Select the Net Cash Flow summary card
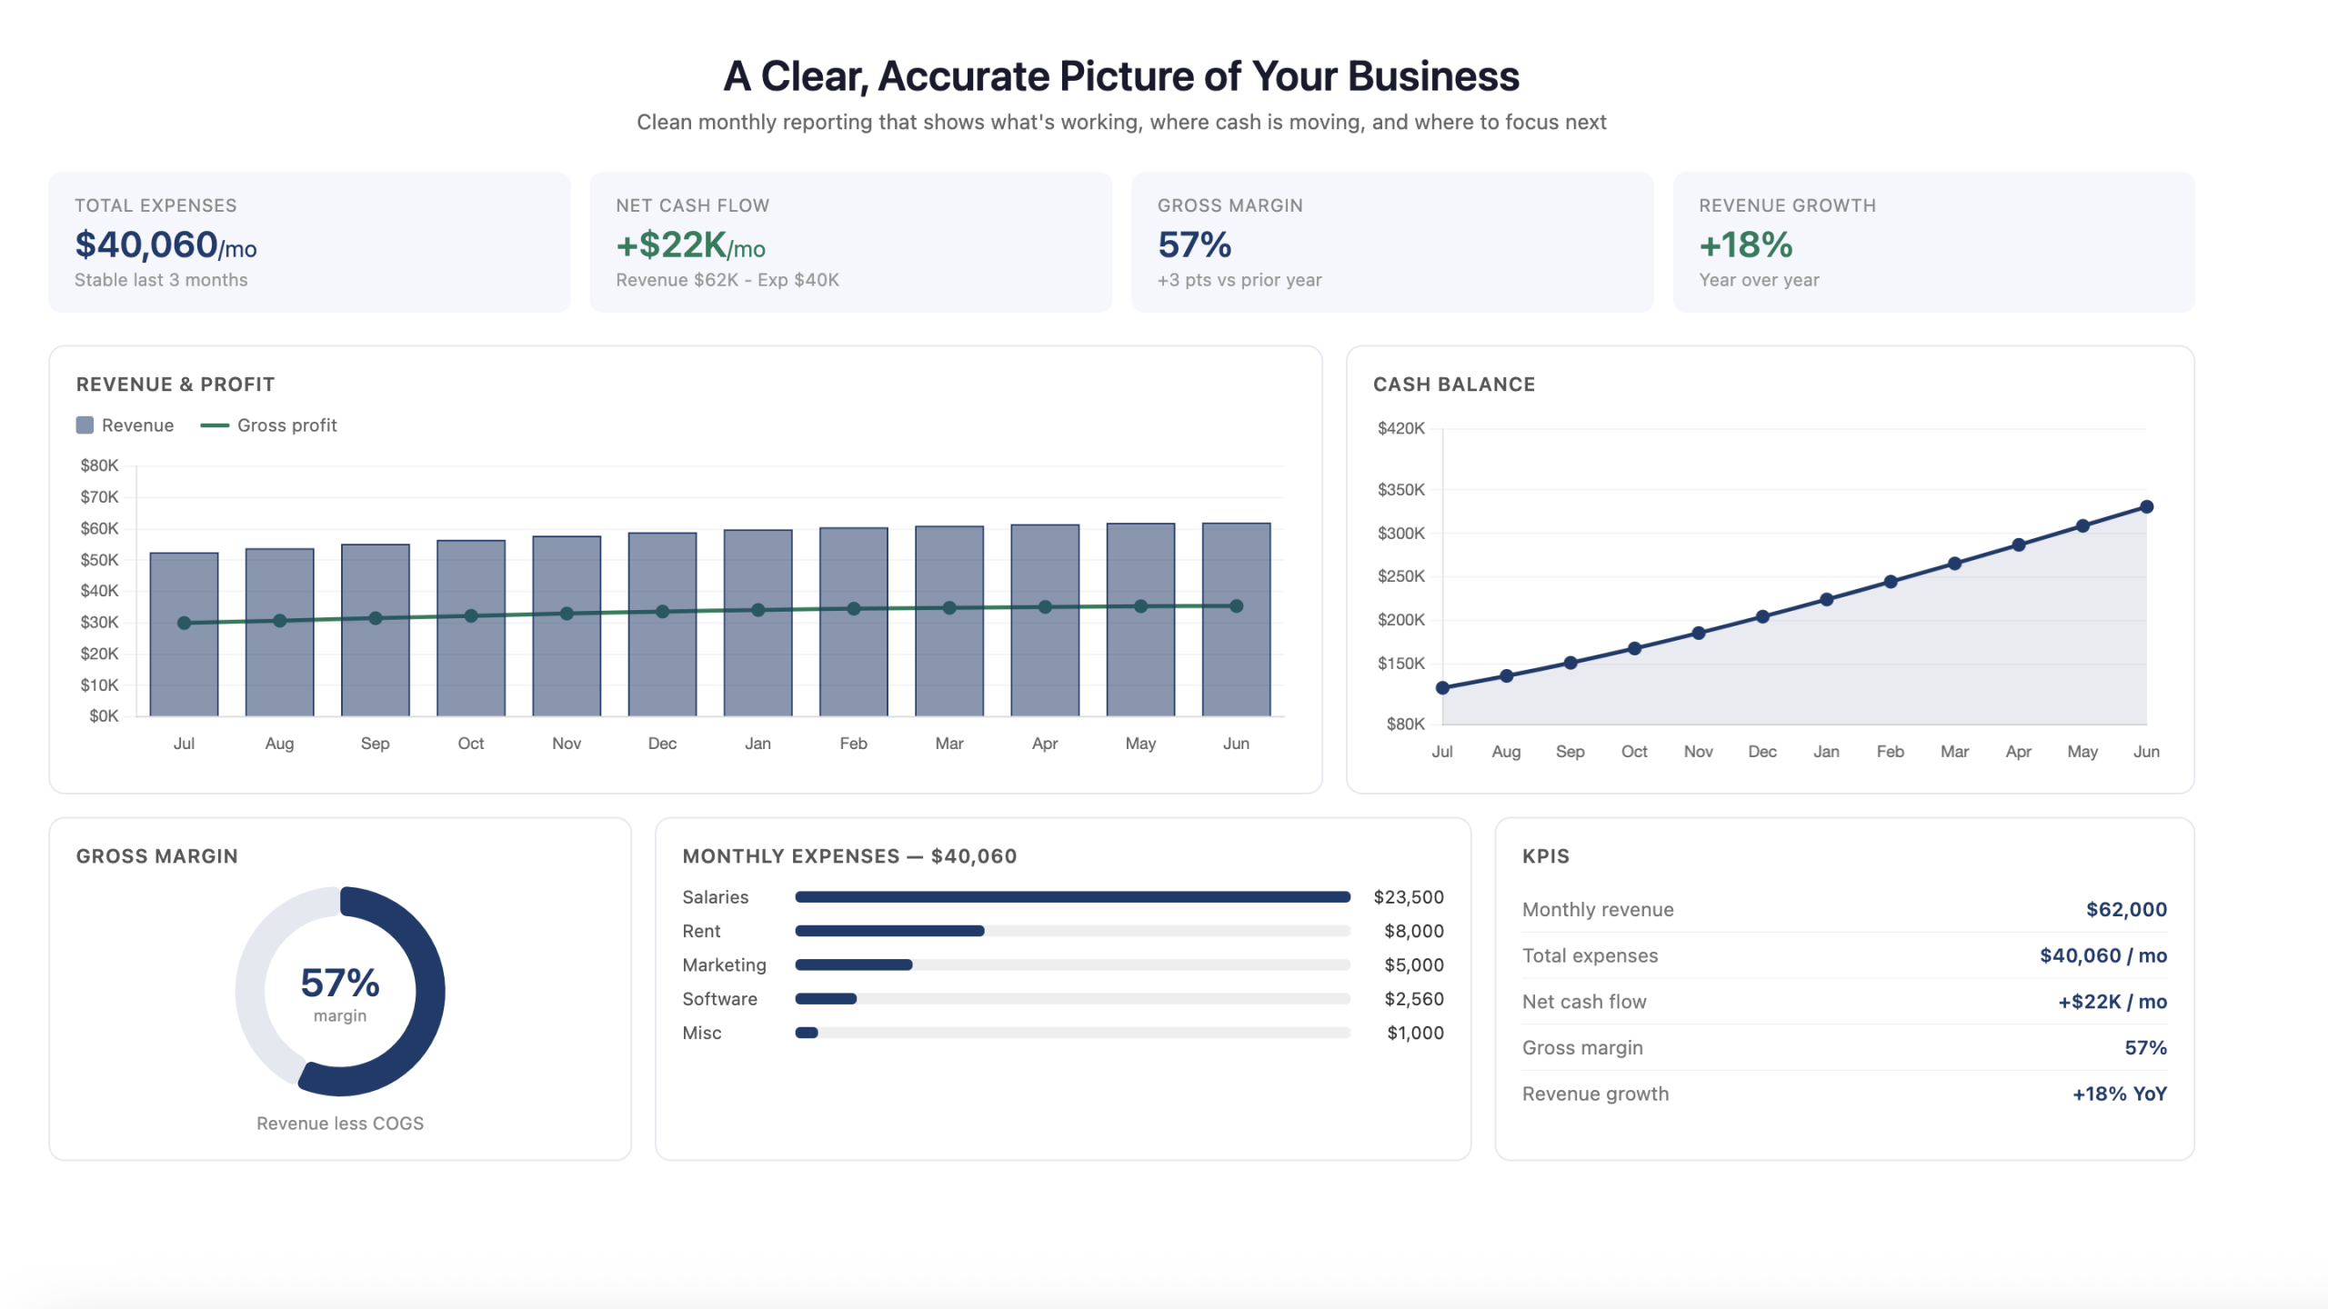Screen dimensions: 2328x1309 tap(850, 243)
